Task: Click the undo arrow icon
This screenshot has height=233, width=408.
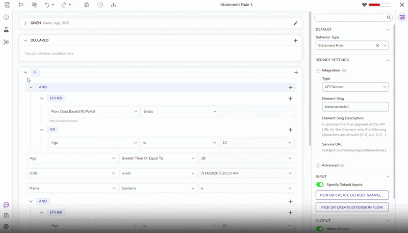Action: [47, 5]
